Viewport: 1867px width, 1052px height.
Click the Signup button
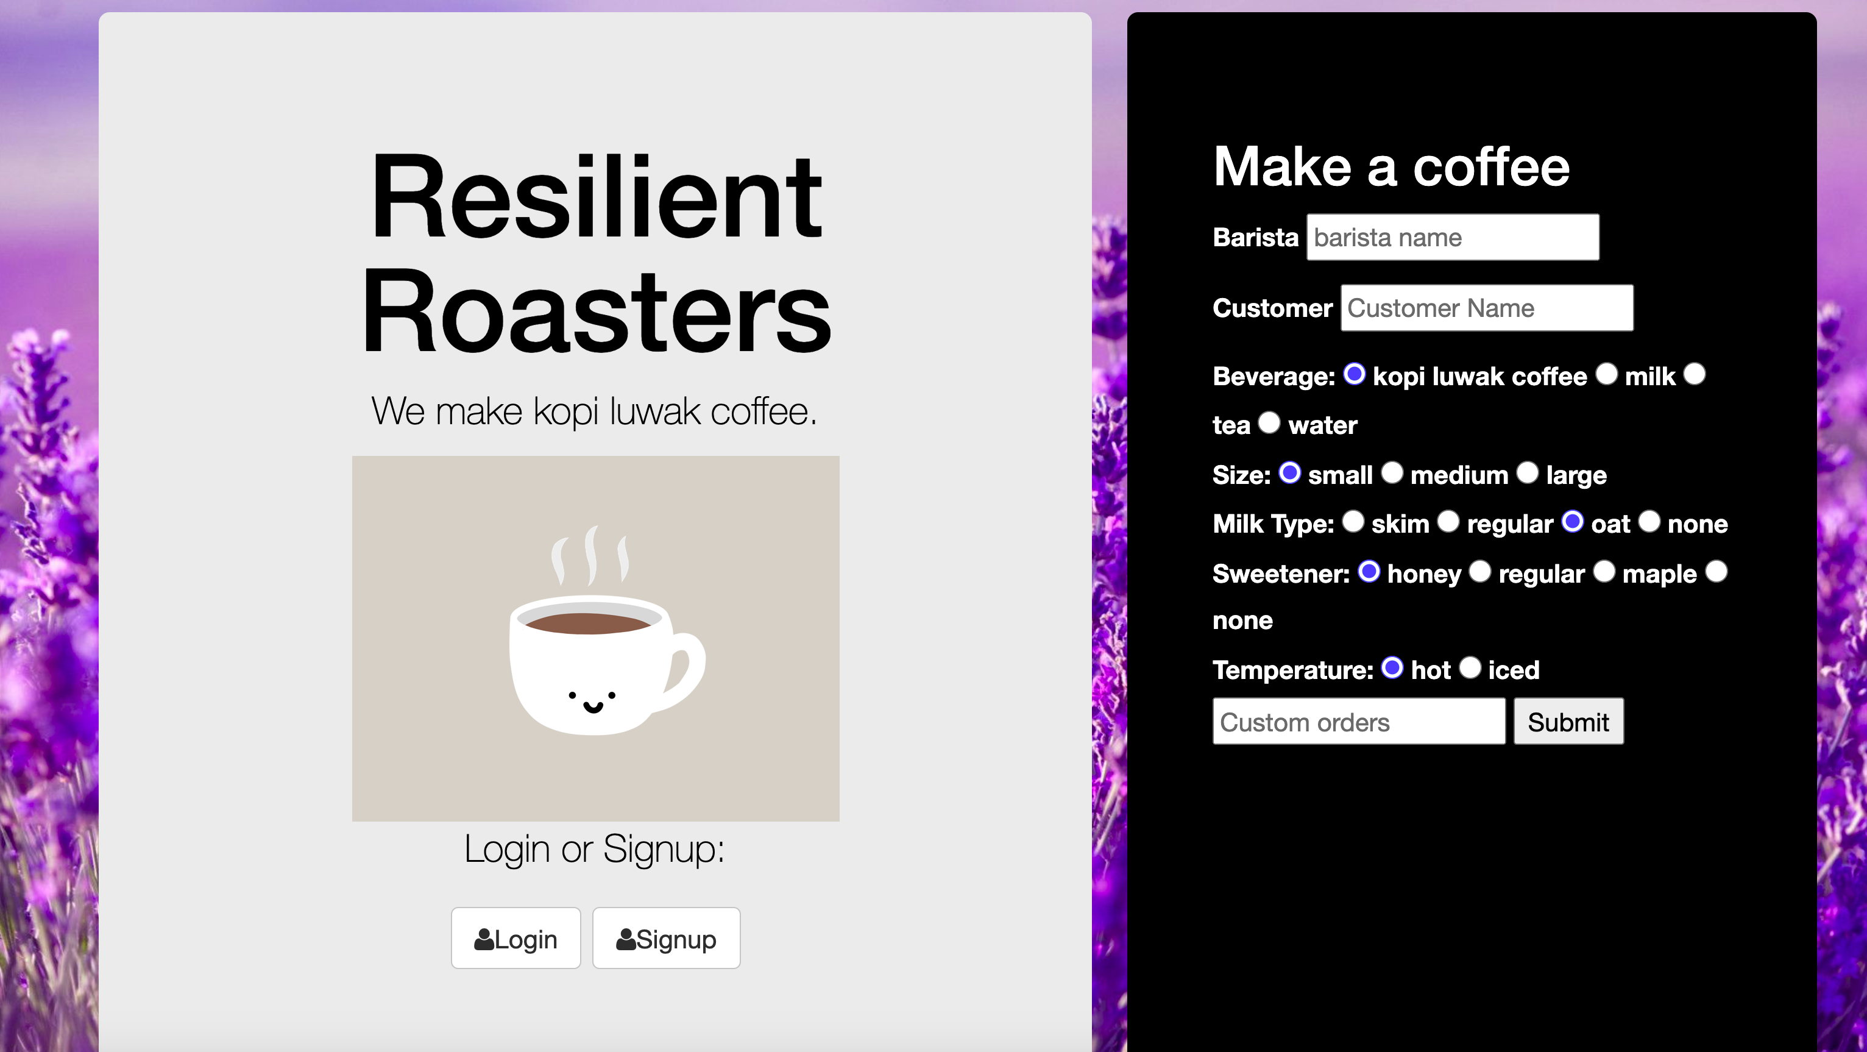coord(666,938)
